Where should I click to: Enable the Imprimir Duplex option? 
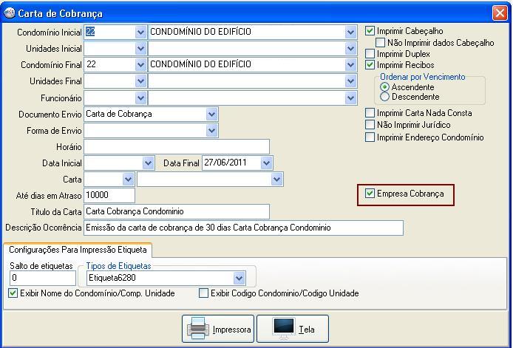coord(370,54)
